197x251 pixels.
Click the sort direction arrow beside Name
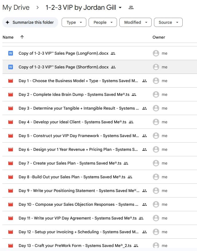point(22,37)
